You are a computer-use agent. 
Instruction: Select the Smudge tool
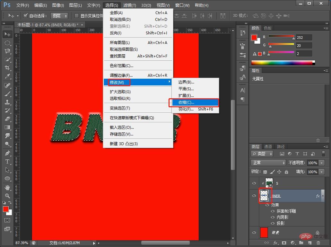7,136
